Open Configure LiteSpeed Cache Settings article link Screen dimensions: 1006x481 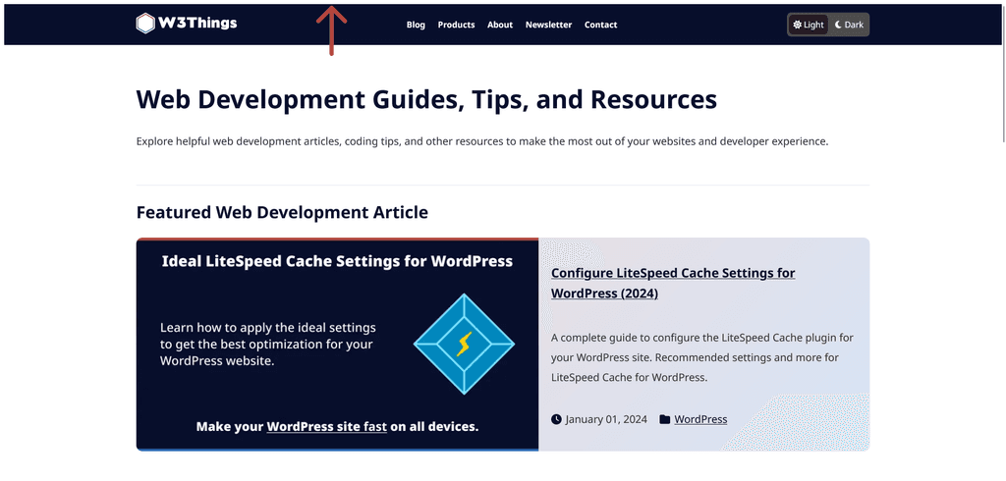673,283
